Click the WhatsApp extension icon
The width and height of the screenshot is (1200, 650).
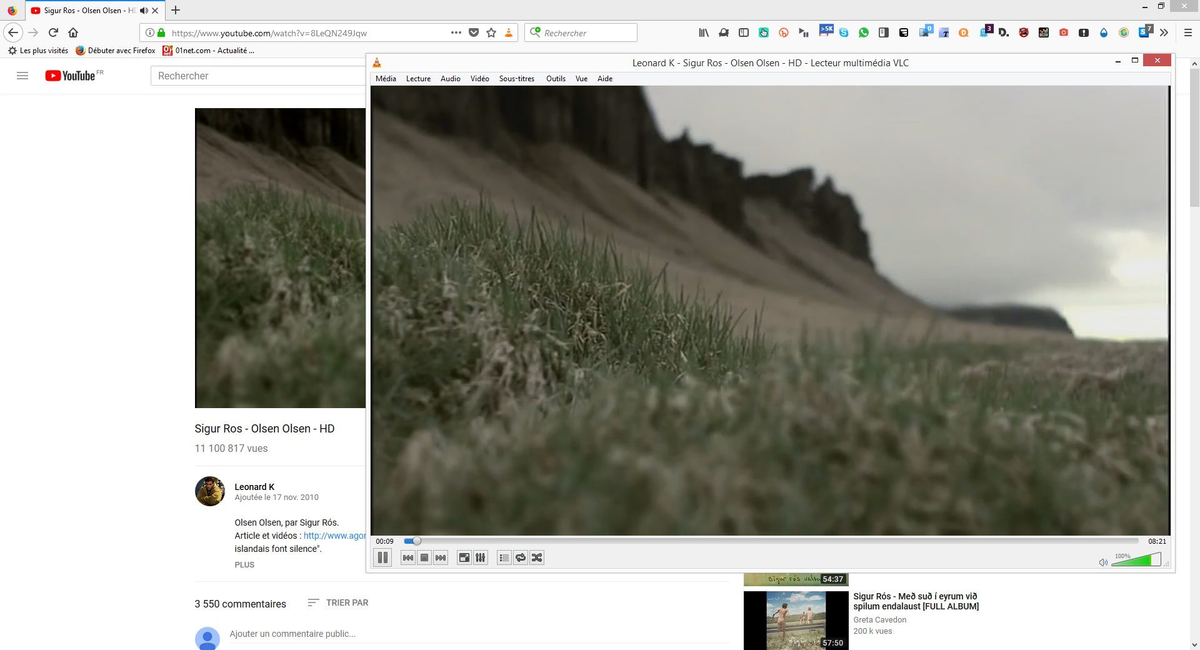click(x=864, y=32)
